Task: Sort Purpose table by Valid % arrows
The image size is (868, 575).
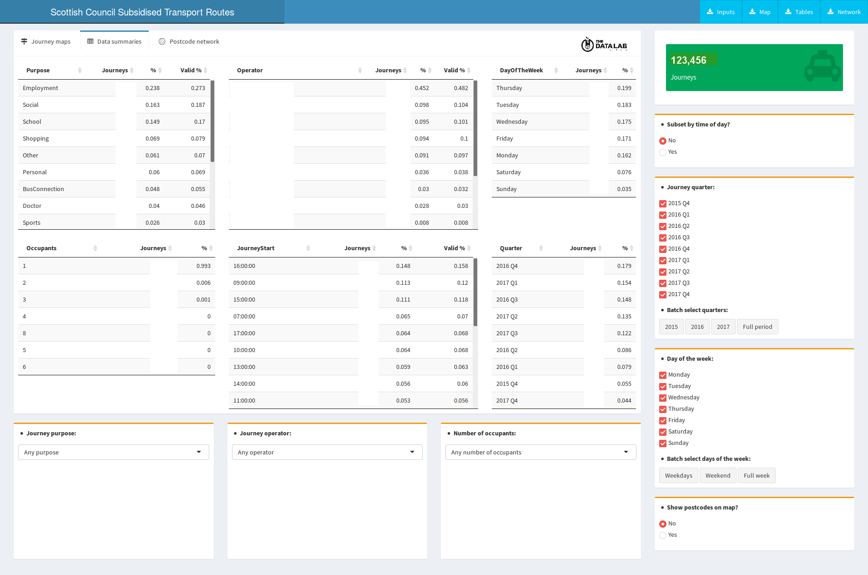Action: 205,70
